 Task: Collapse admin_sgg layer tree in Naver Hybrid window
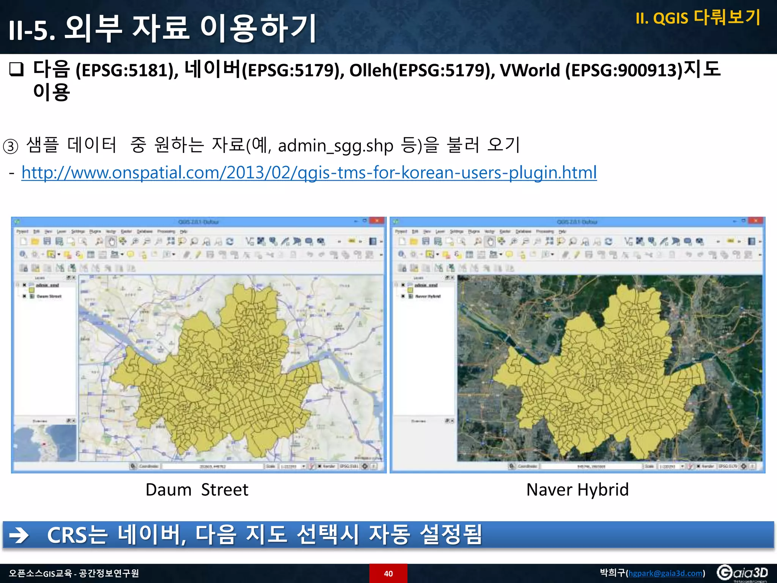click(396, 285)
